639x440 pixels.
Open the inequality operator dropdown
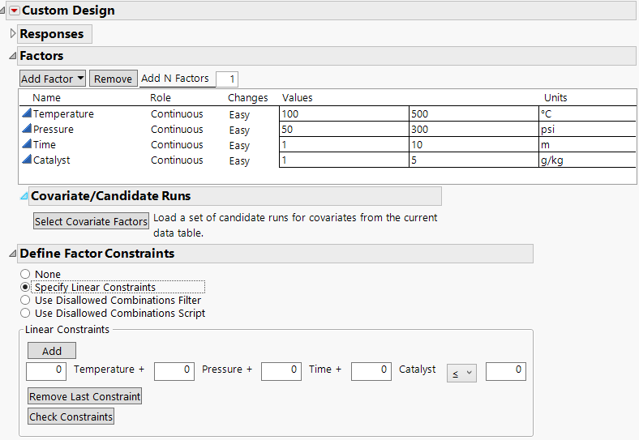[x=461, y=371]
